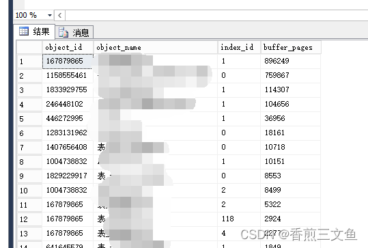Click object_id cell 1283131962
Image resolution: width=368 pixels, height=248 pixels.
(68, 133)
